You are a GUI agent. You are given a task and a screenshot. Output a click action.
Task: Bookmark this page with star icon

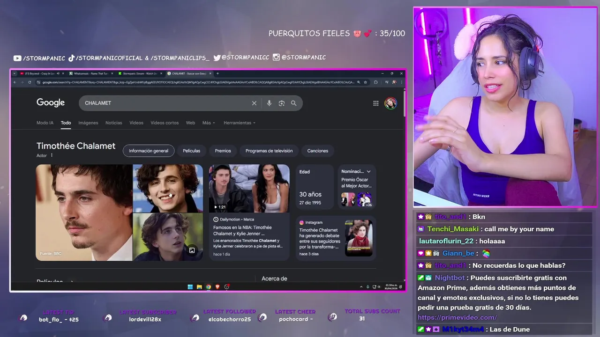pos(365,82)
